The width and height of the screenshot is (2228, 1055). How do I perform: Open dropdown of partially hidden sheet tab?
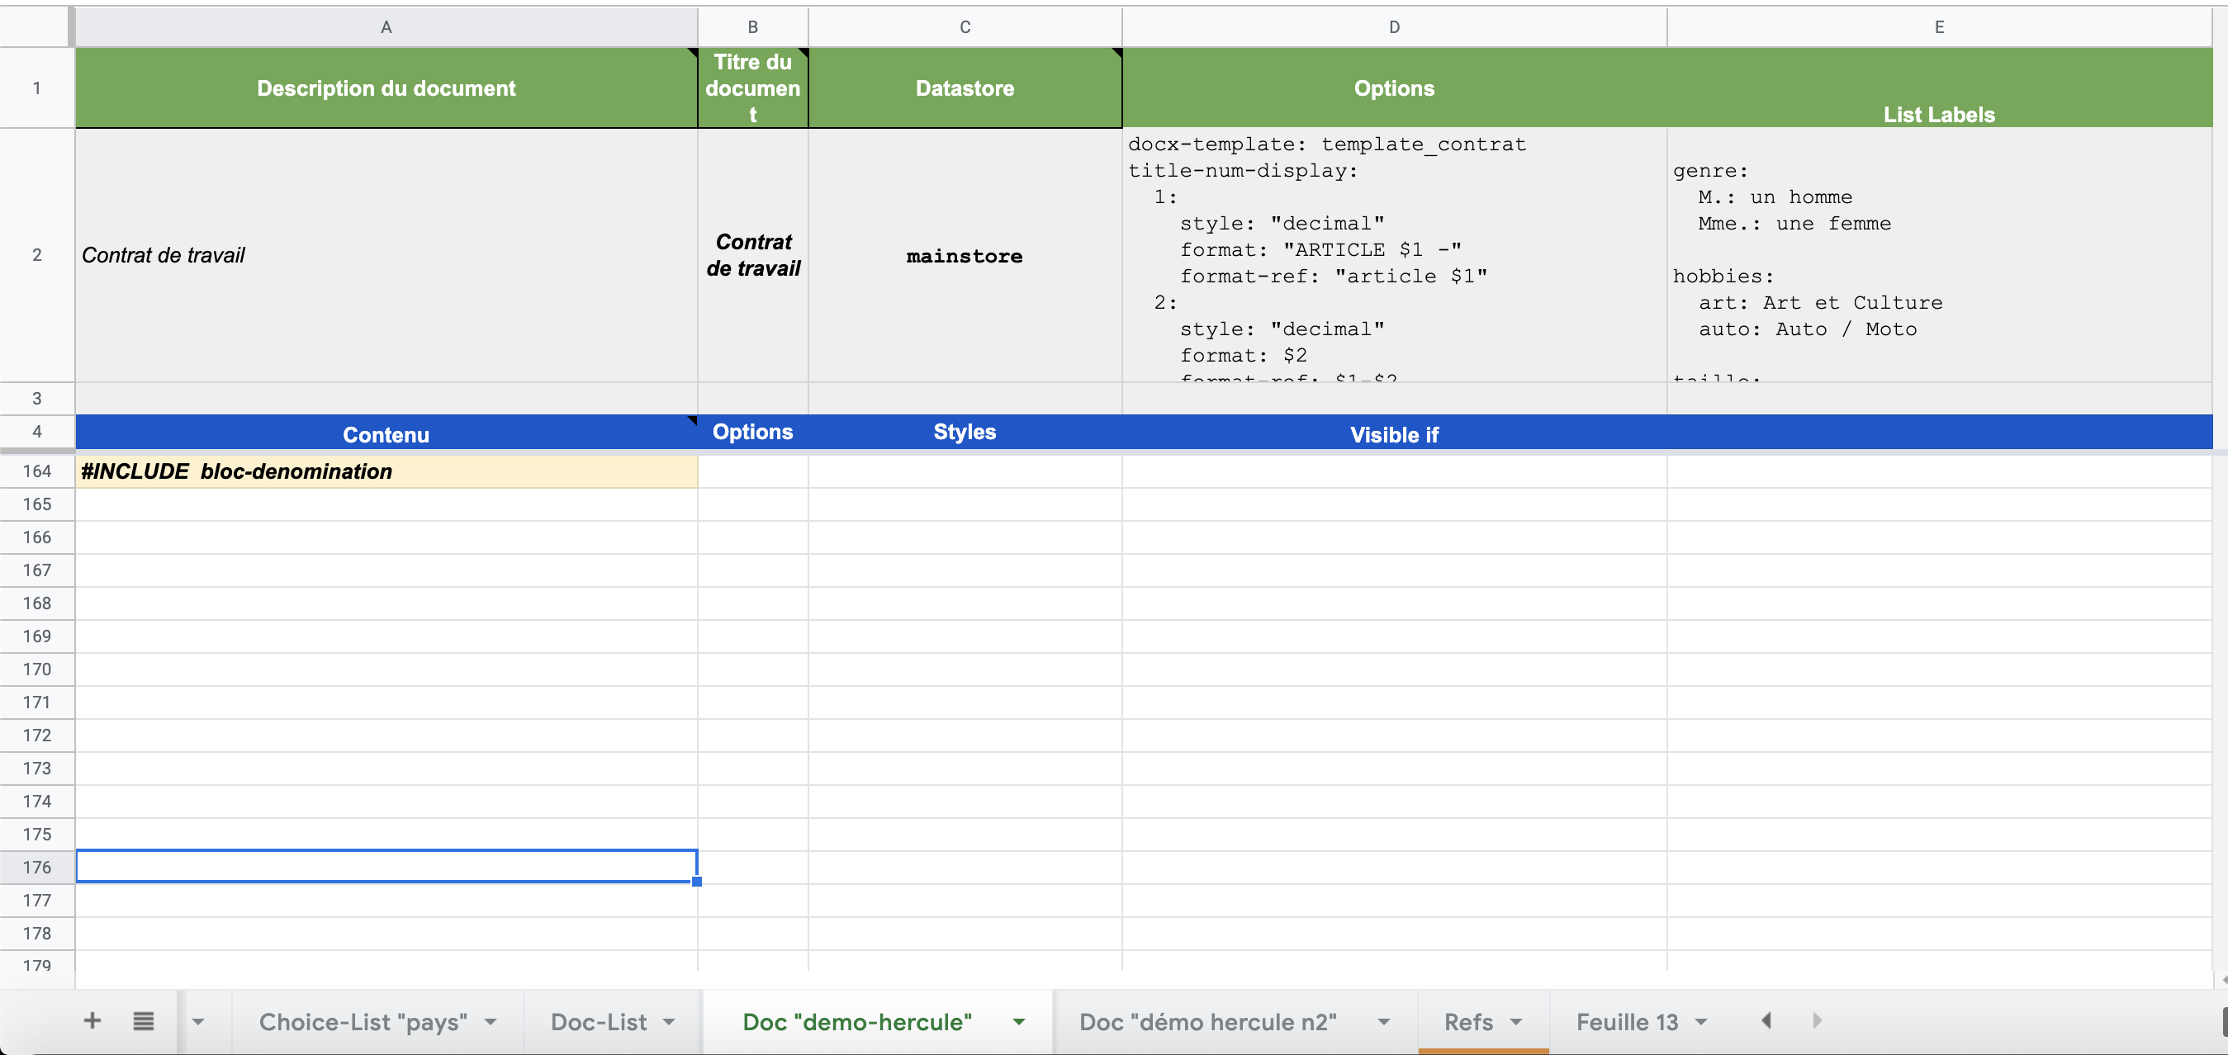click(x=198, y=1022)
